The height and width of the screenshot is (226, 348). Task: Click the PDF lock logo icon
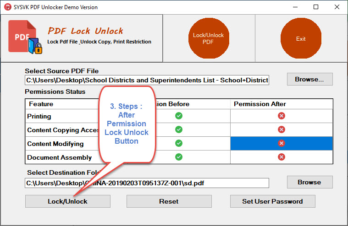(x=25, y=37)
